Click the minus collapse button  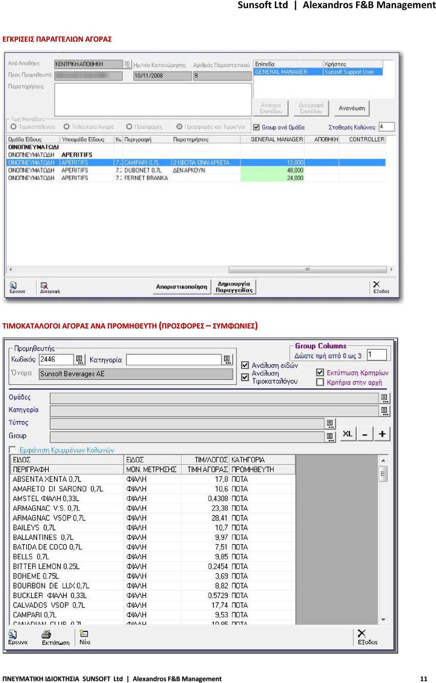pyautogui.click(x=365, y=434)
